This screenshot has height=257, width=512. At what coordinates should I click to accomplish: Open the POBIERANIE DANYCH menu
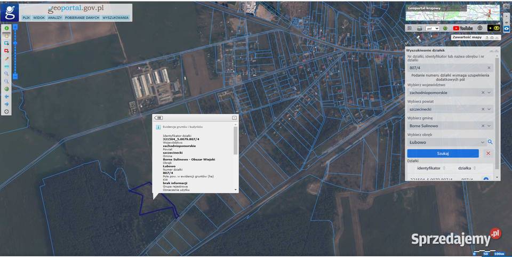82,18
